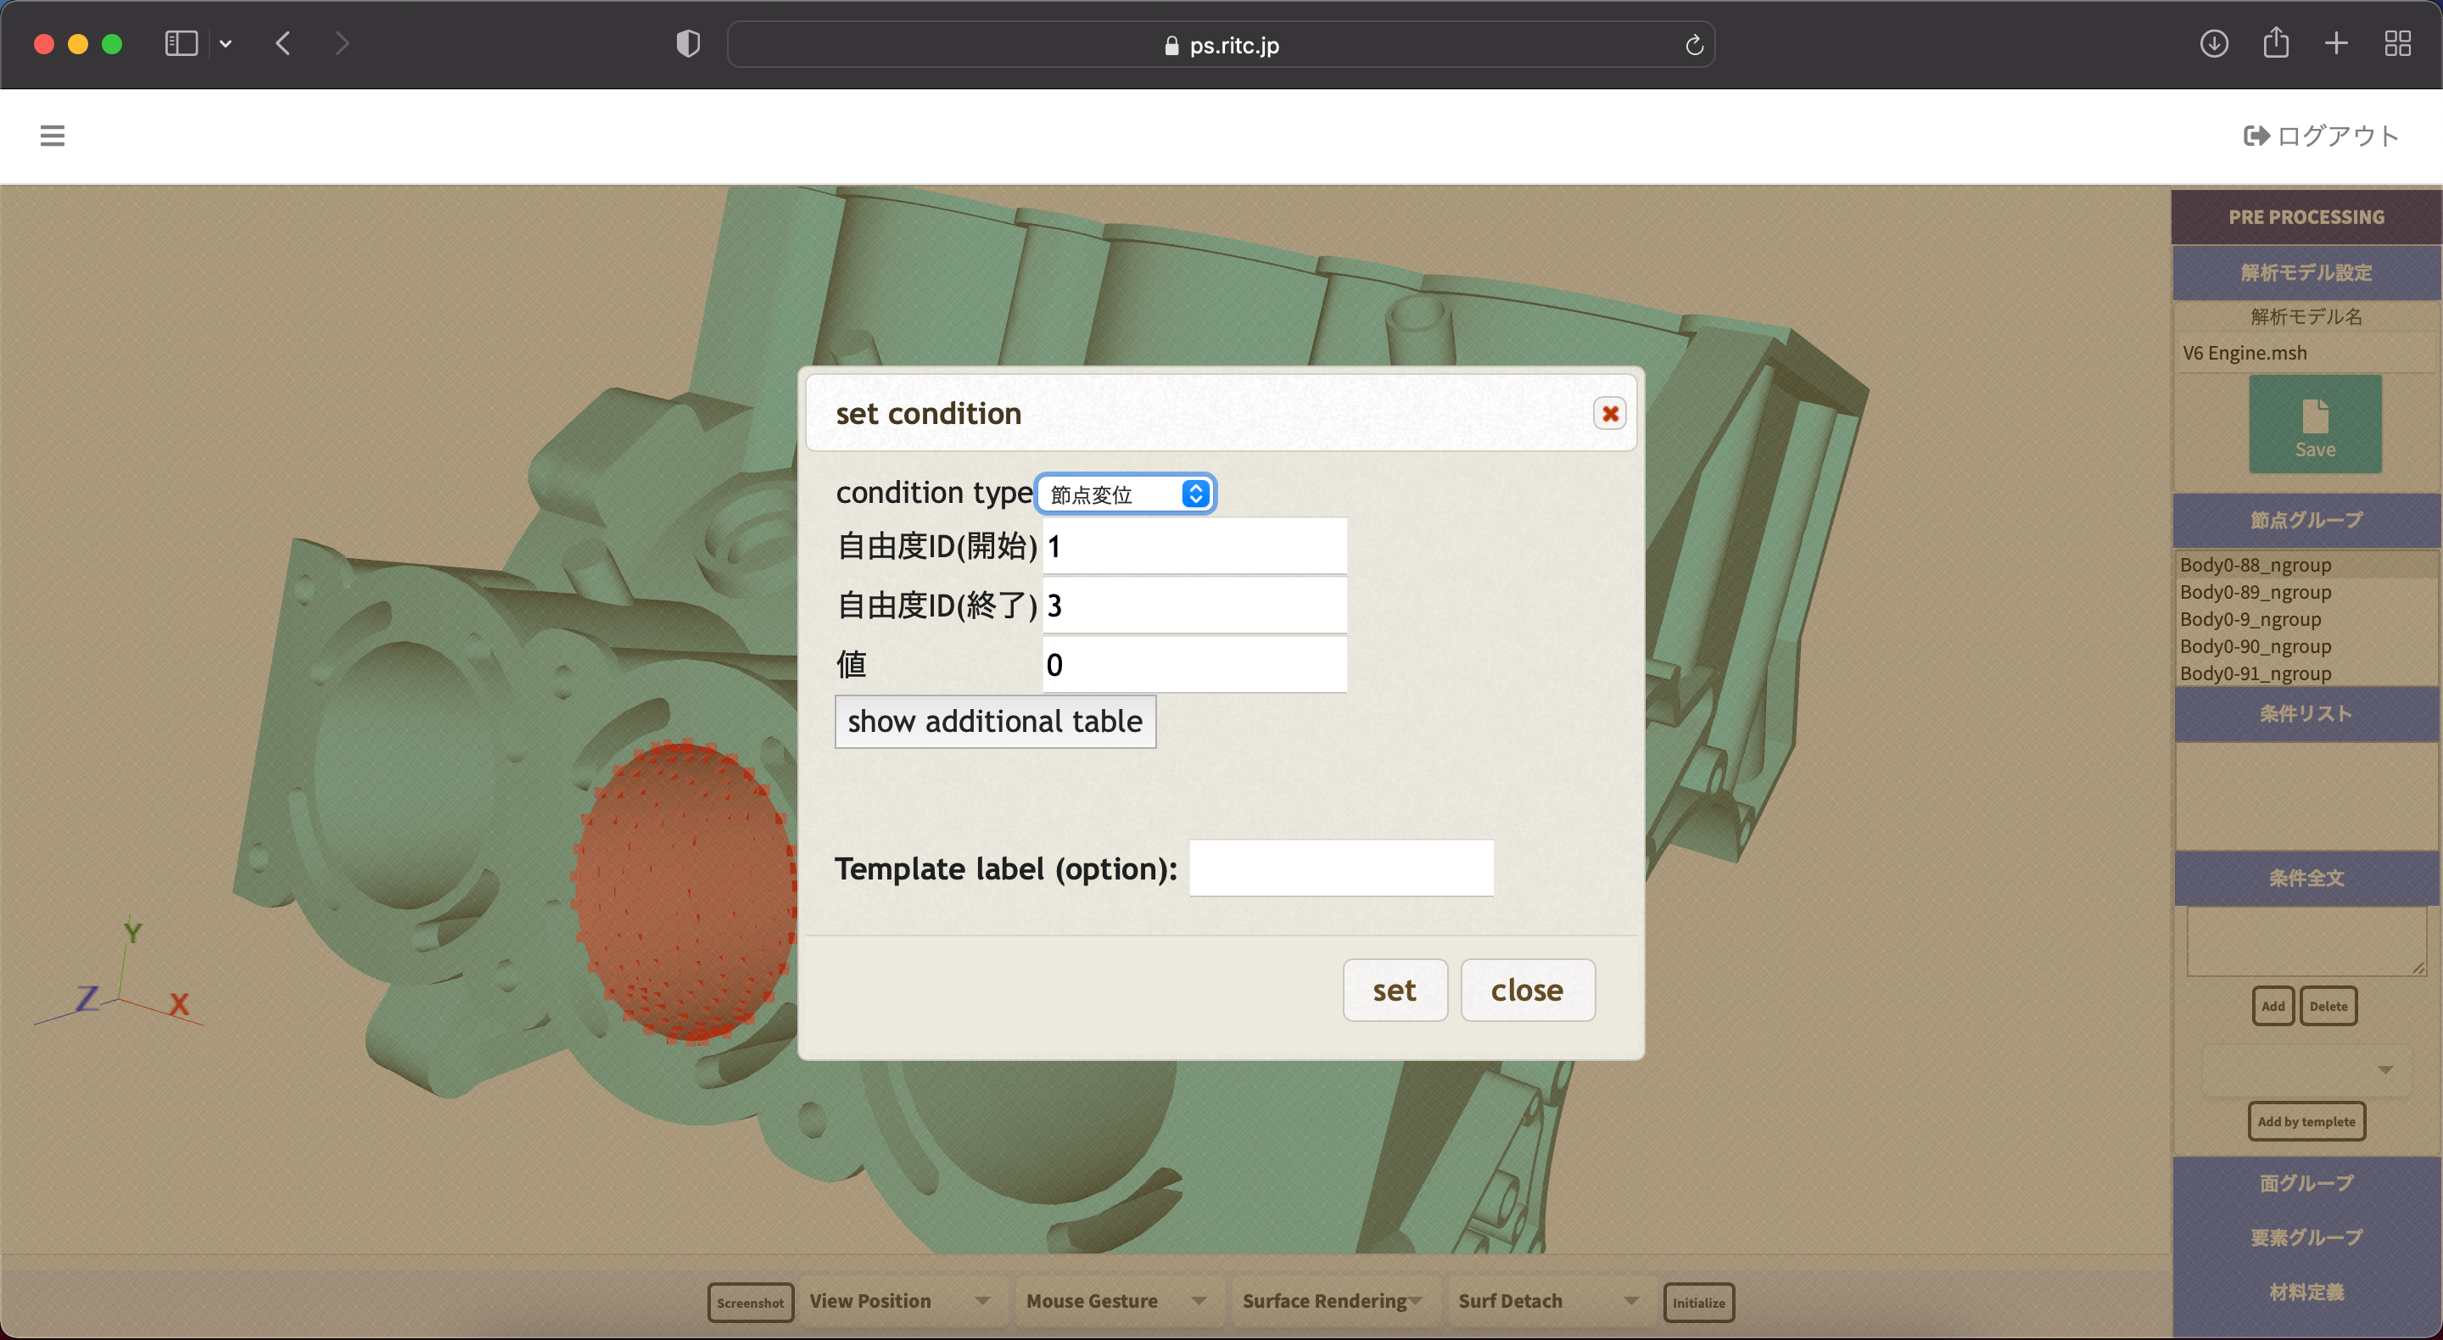Click the privacy shield icon

point(688,43)
